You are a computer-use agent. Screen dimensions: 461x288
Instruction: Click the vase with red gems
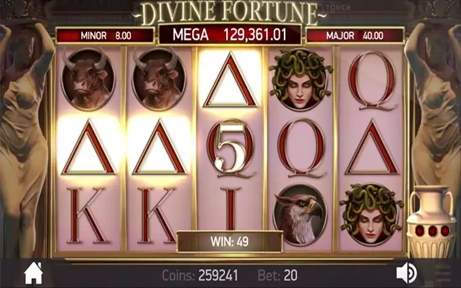431,222
